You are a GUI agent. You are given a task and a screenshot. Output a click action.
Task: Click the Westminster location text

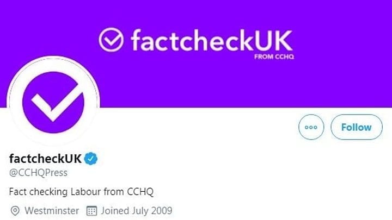point(52,210)
